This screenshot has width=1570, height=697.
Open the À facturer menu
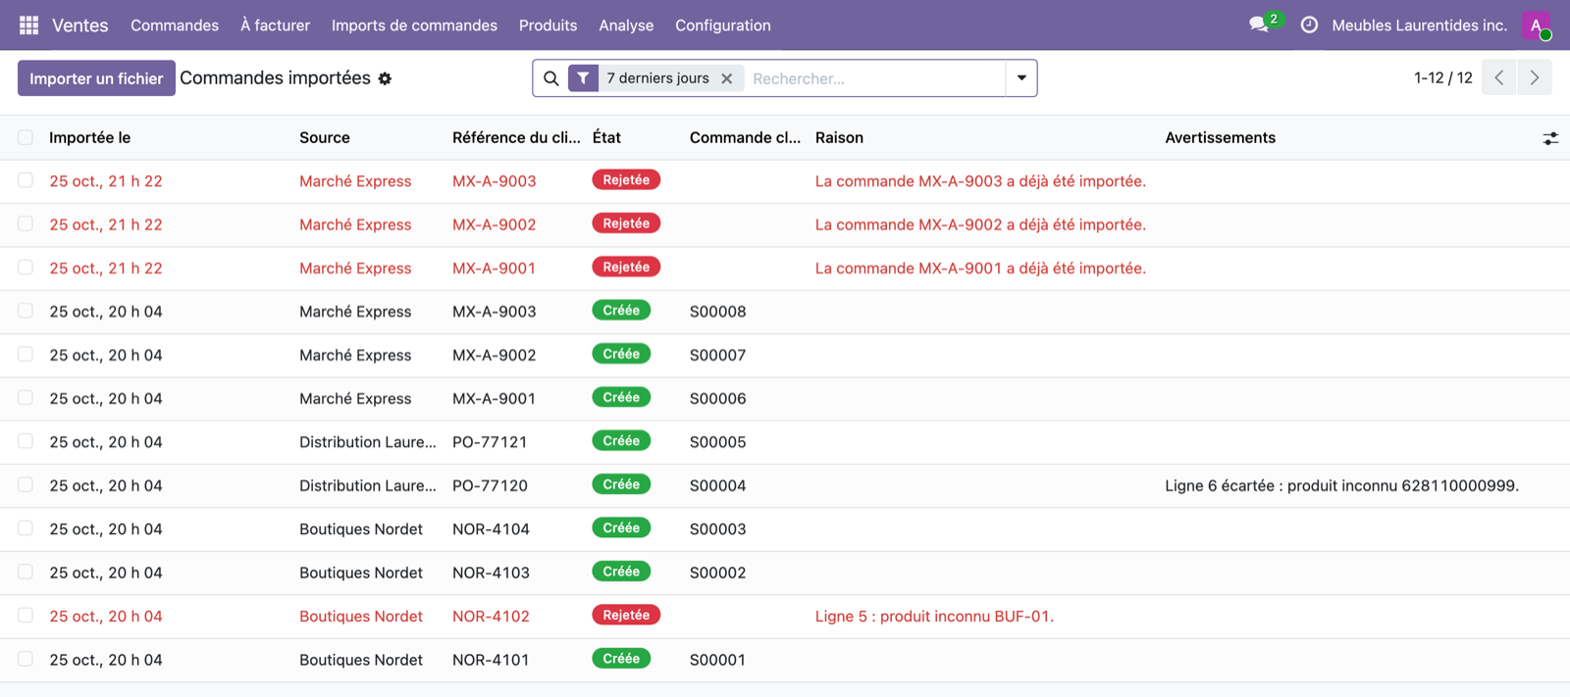275,25
